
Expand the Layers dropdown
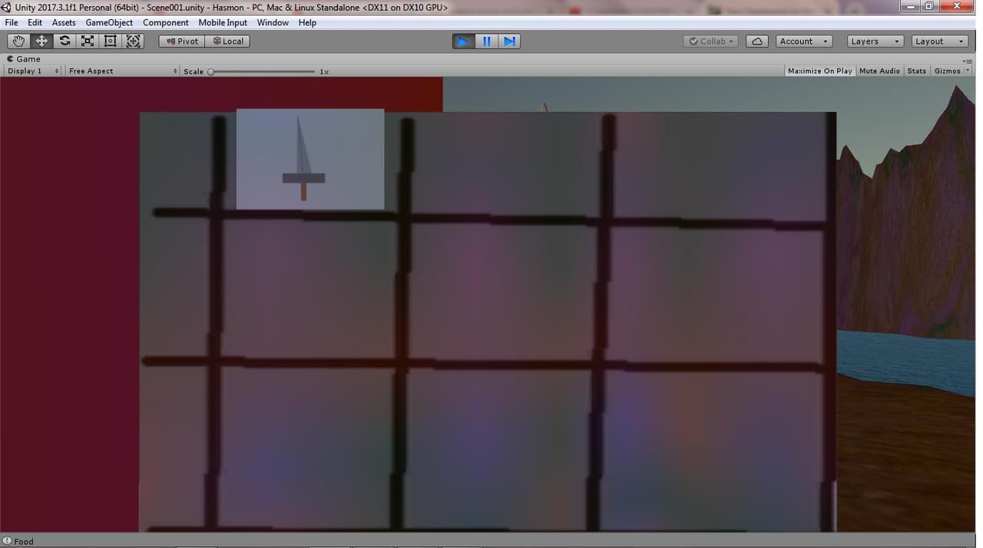click(x=875, y=41)
